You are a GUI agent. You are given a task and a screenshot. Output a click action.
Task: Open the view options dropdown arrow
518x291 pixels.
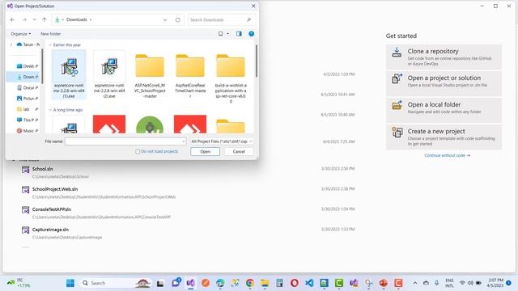click(x=227, y=34)
